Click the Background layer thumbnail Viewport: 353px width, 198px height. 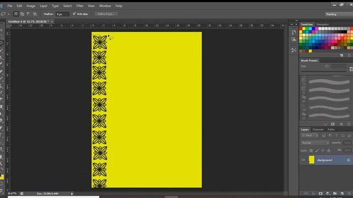(x=312, y=160)
